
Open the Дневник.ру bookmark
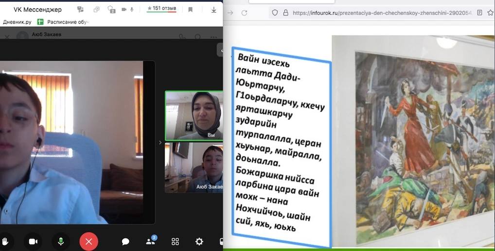17,22
